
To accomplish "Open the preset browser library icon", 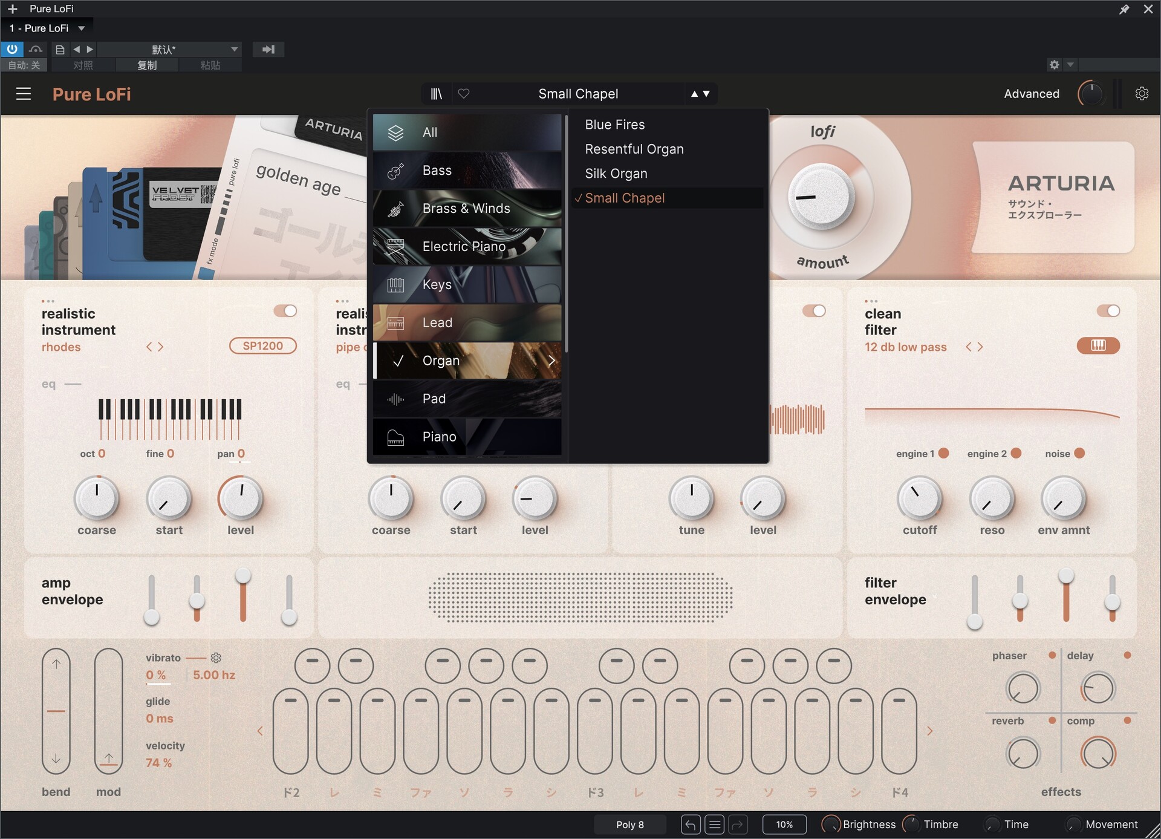I will coord(436,94).
